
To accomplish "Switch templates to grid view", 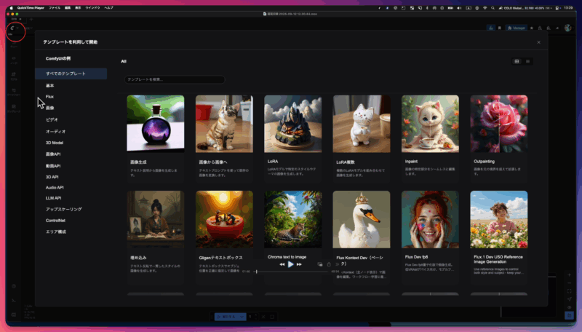I will point(517,61).
